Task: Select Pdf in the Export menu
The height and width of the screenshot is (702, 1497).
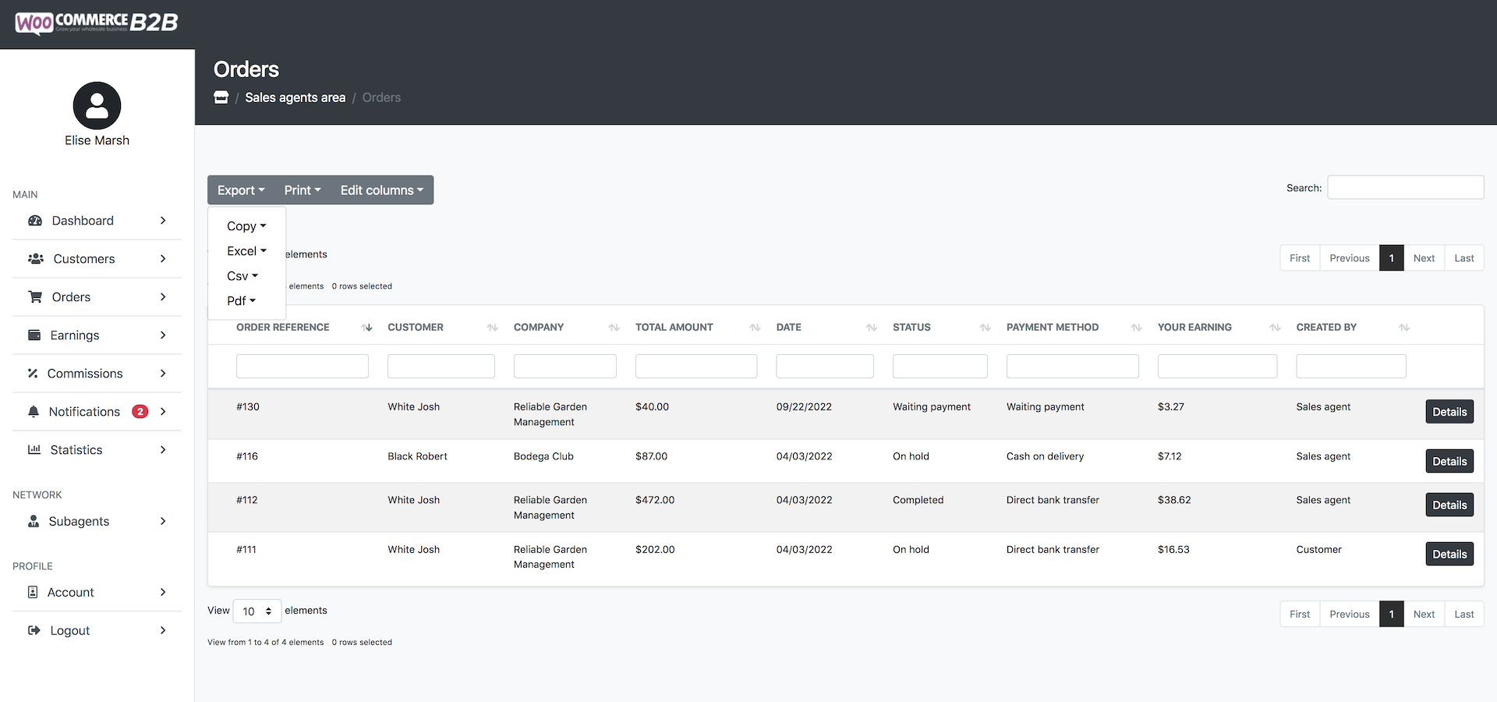Action: tap(241, 301)
